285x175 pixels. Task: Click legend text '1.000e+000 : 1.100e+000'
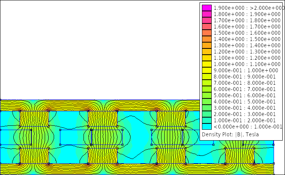(247, 64)
